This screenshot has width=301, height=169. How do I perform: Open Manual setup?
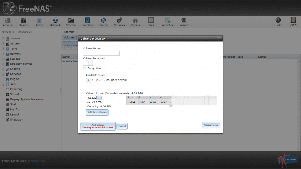click(211, 125)
